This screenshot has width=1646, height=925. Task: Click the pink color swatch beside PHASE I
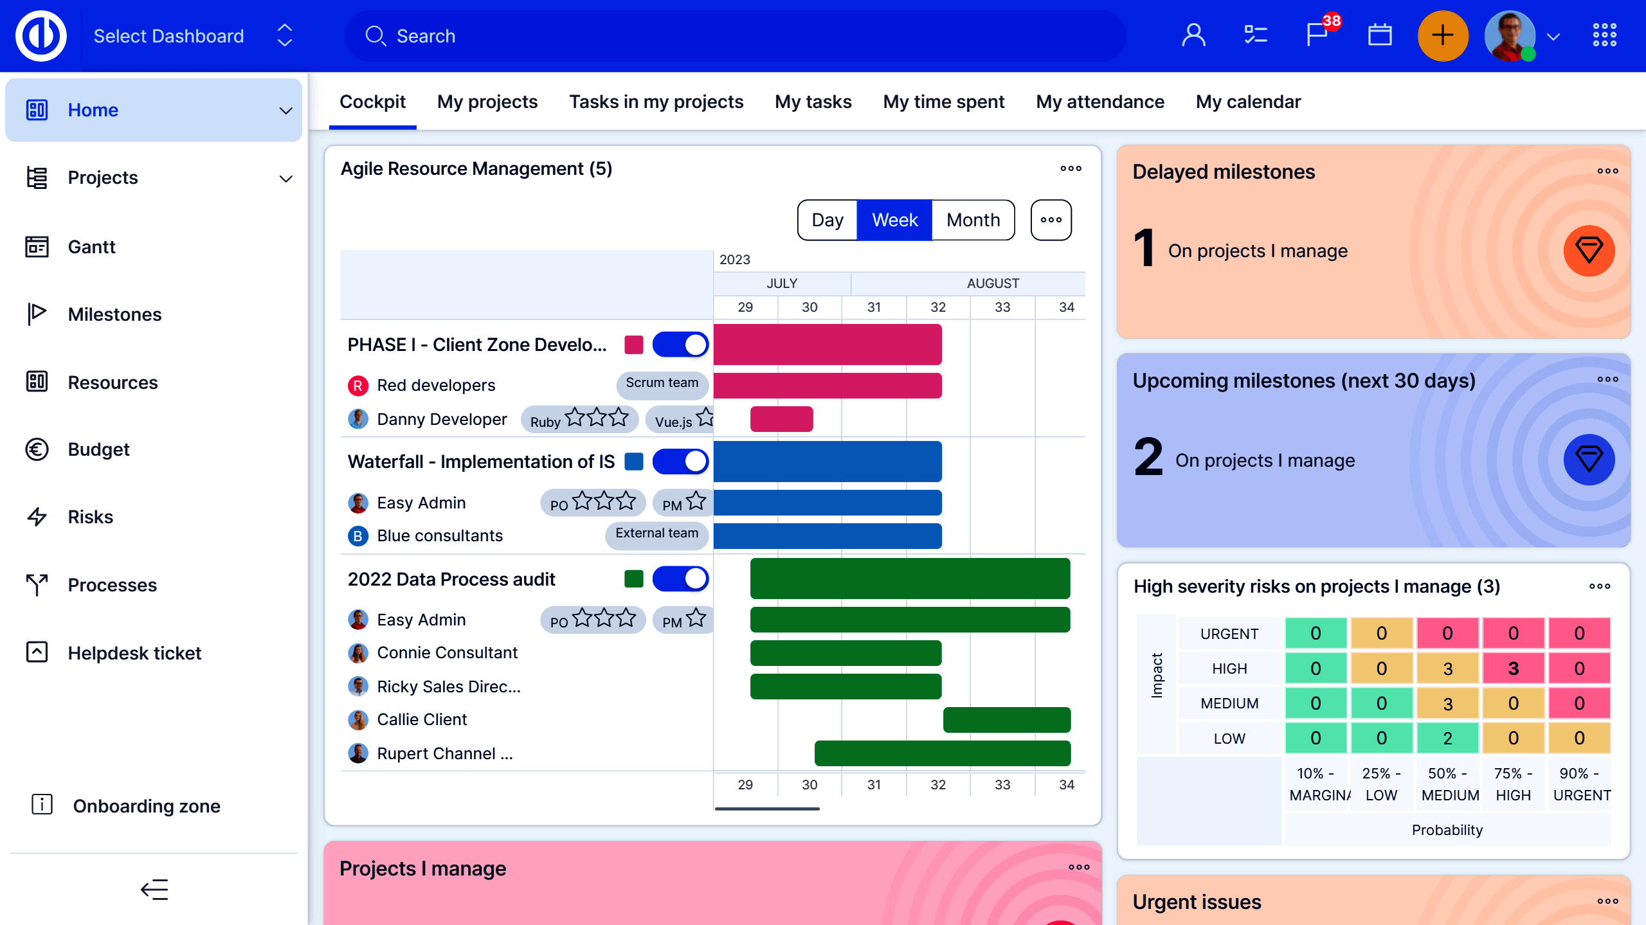point(634,345)
